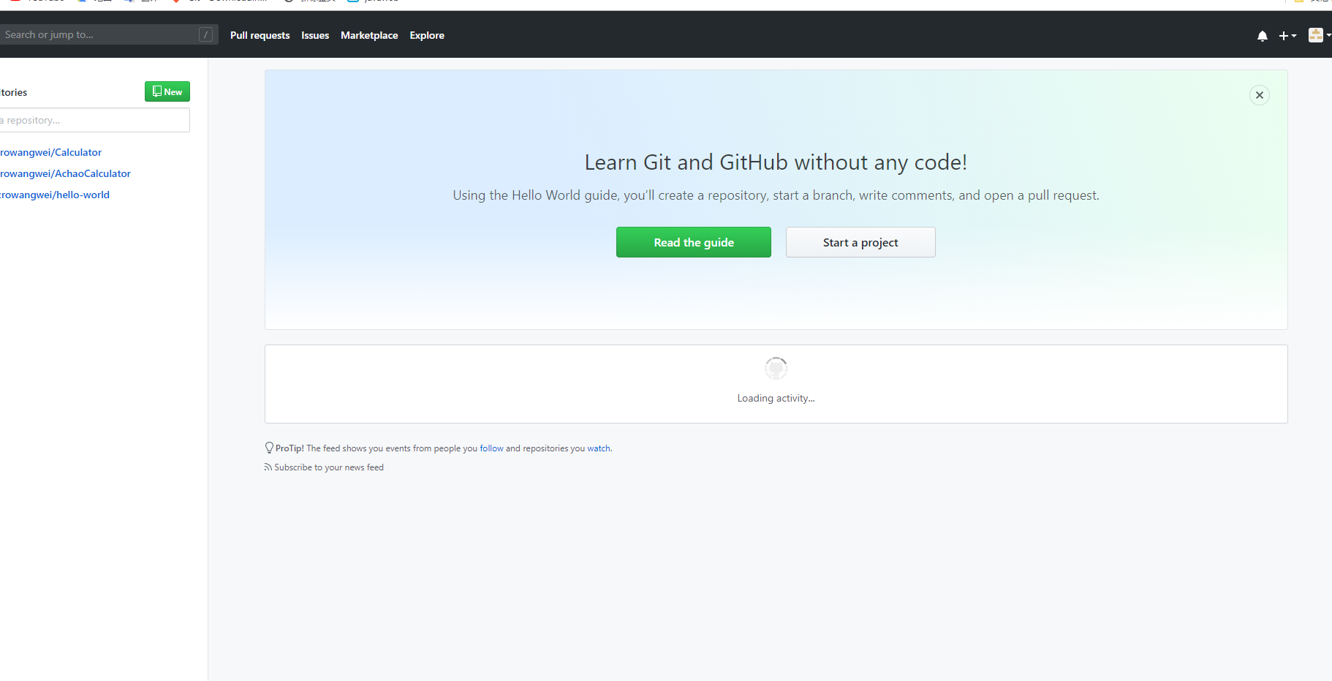1332x681 pixels.
Task: Focus the find a repository filter field
Action: point(94,120)
